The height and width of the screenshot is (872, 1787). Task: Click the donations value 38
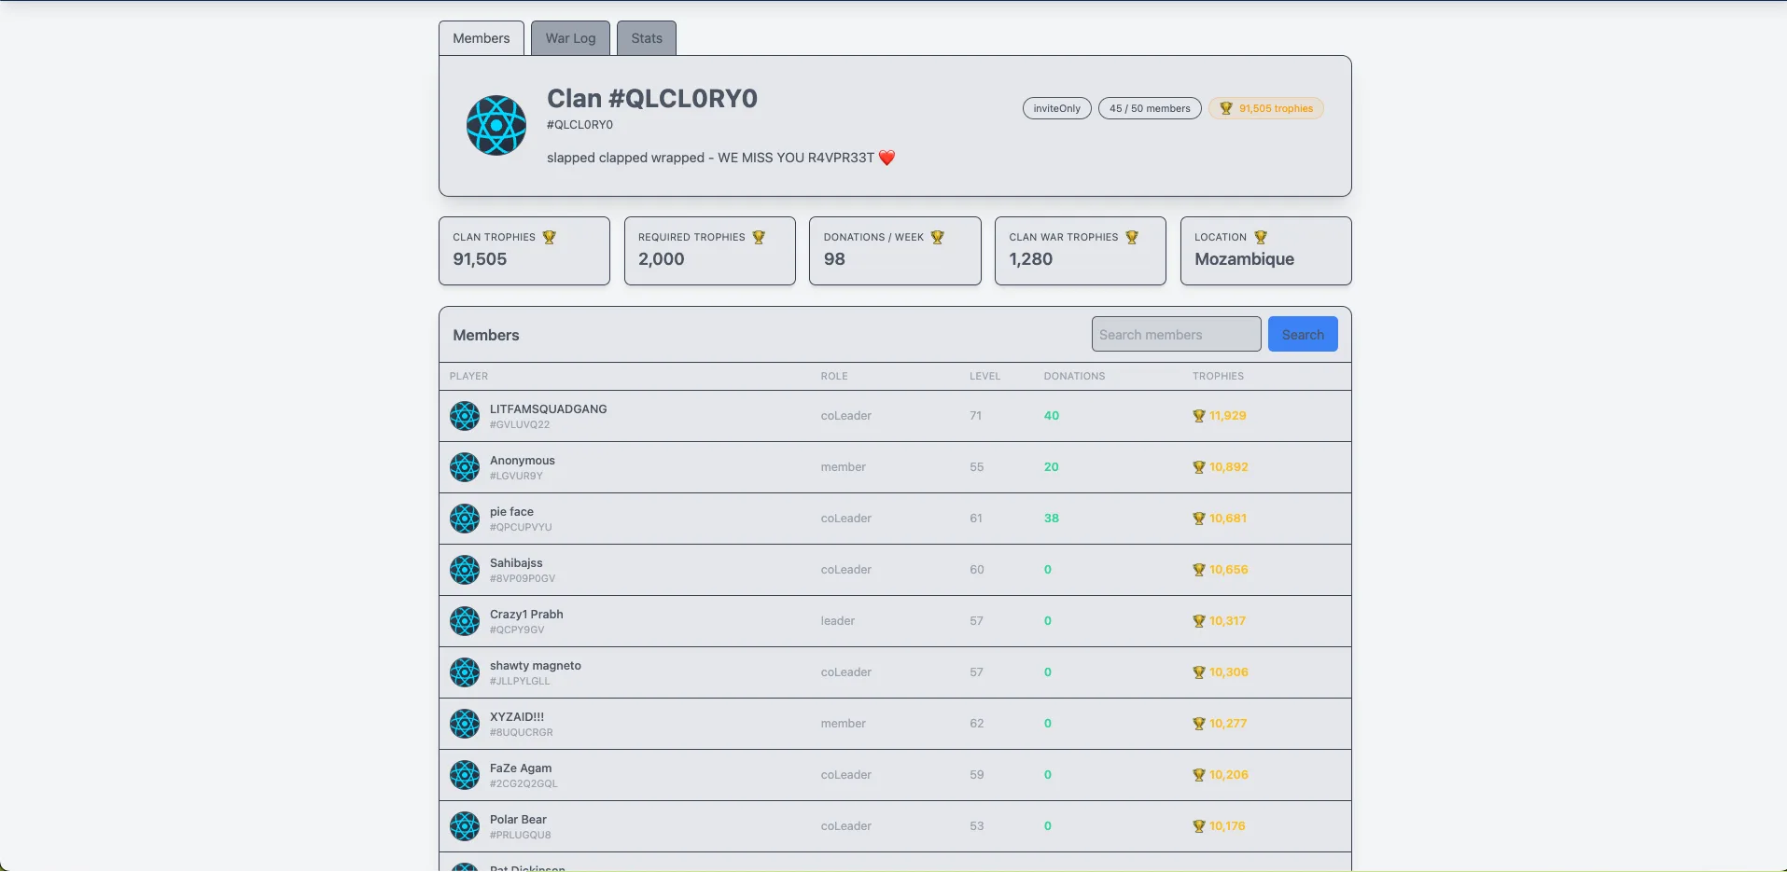pos(1052,519)
